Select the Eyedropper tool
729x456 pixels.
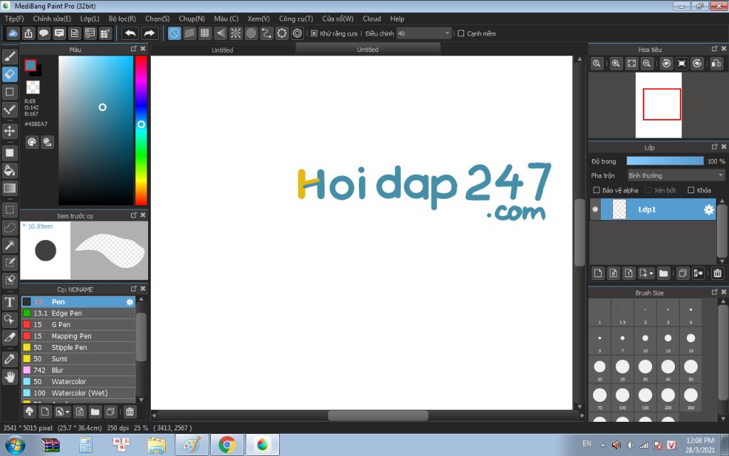[9, 359]
